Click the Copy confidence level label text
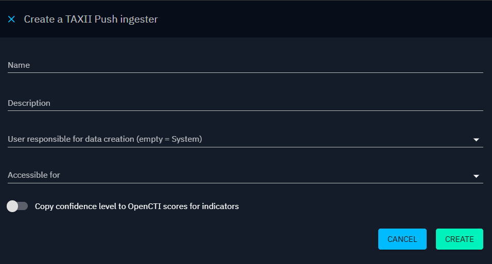This screenshot has width=492, height=264. [x=136, y=206]
